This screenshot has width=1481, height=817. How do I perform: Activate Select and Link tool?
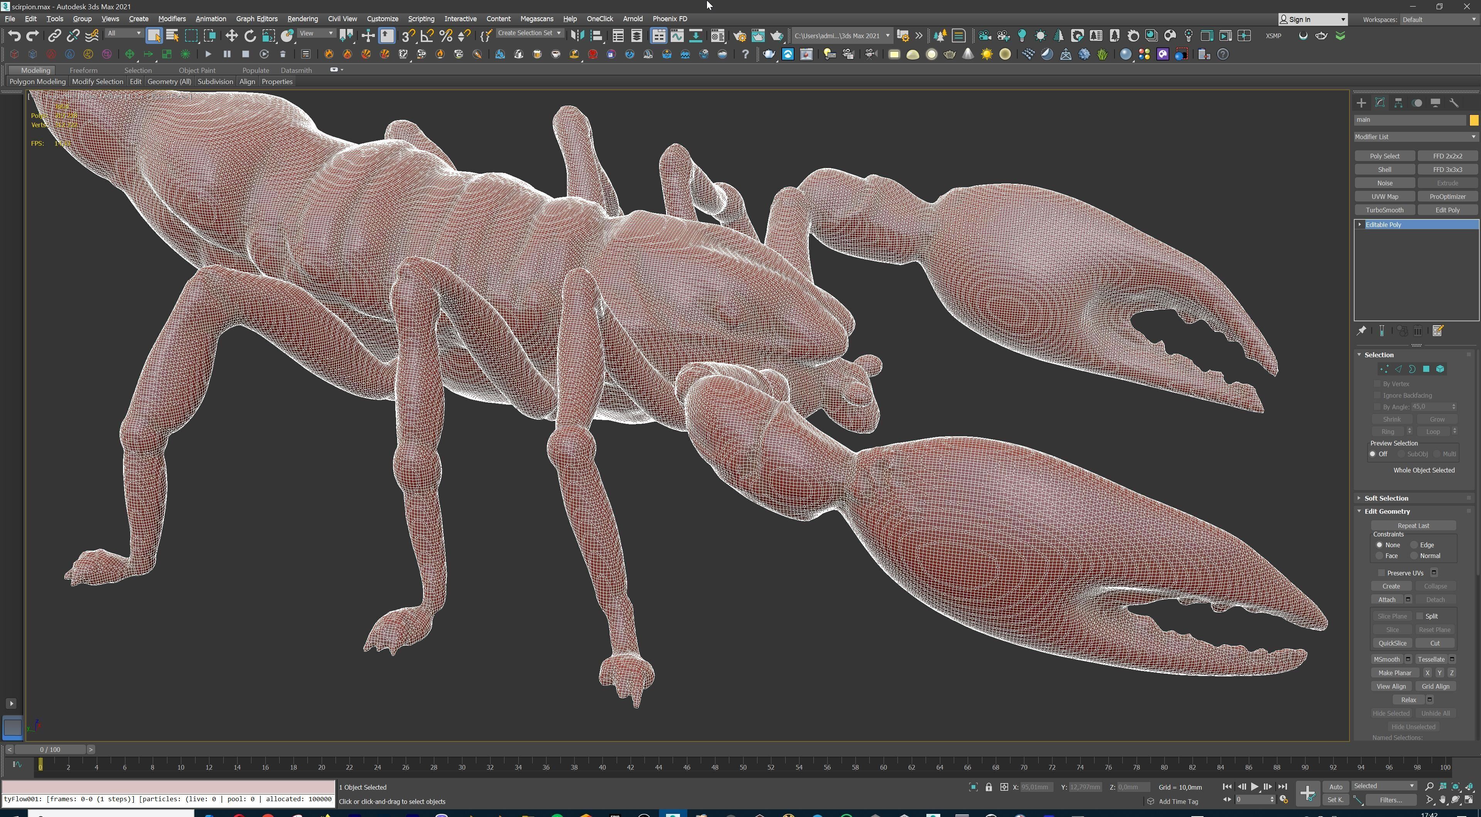tap(54, 35)
